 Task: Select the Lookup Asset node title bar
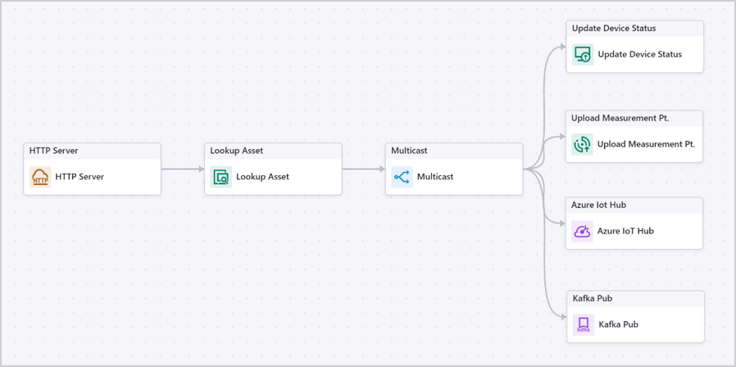(x=237, y=151)
